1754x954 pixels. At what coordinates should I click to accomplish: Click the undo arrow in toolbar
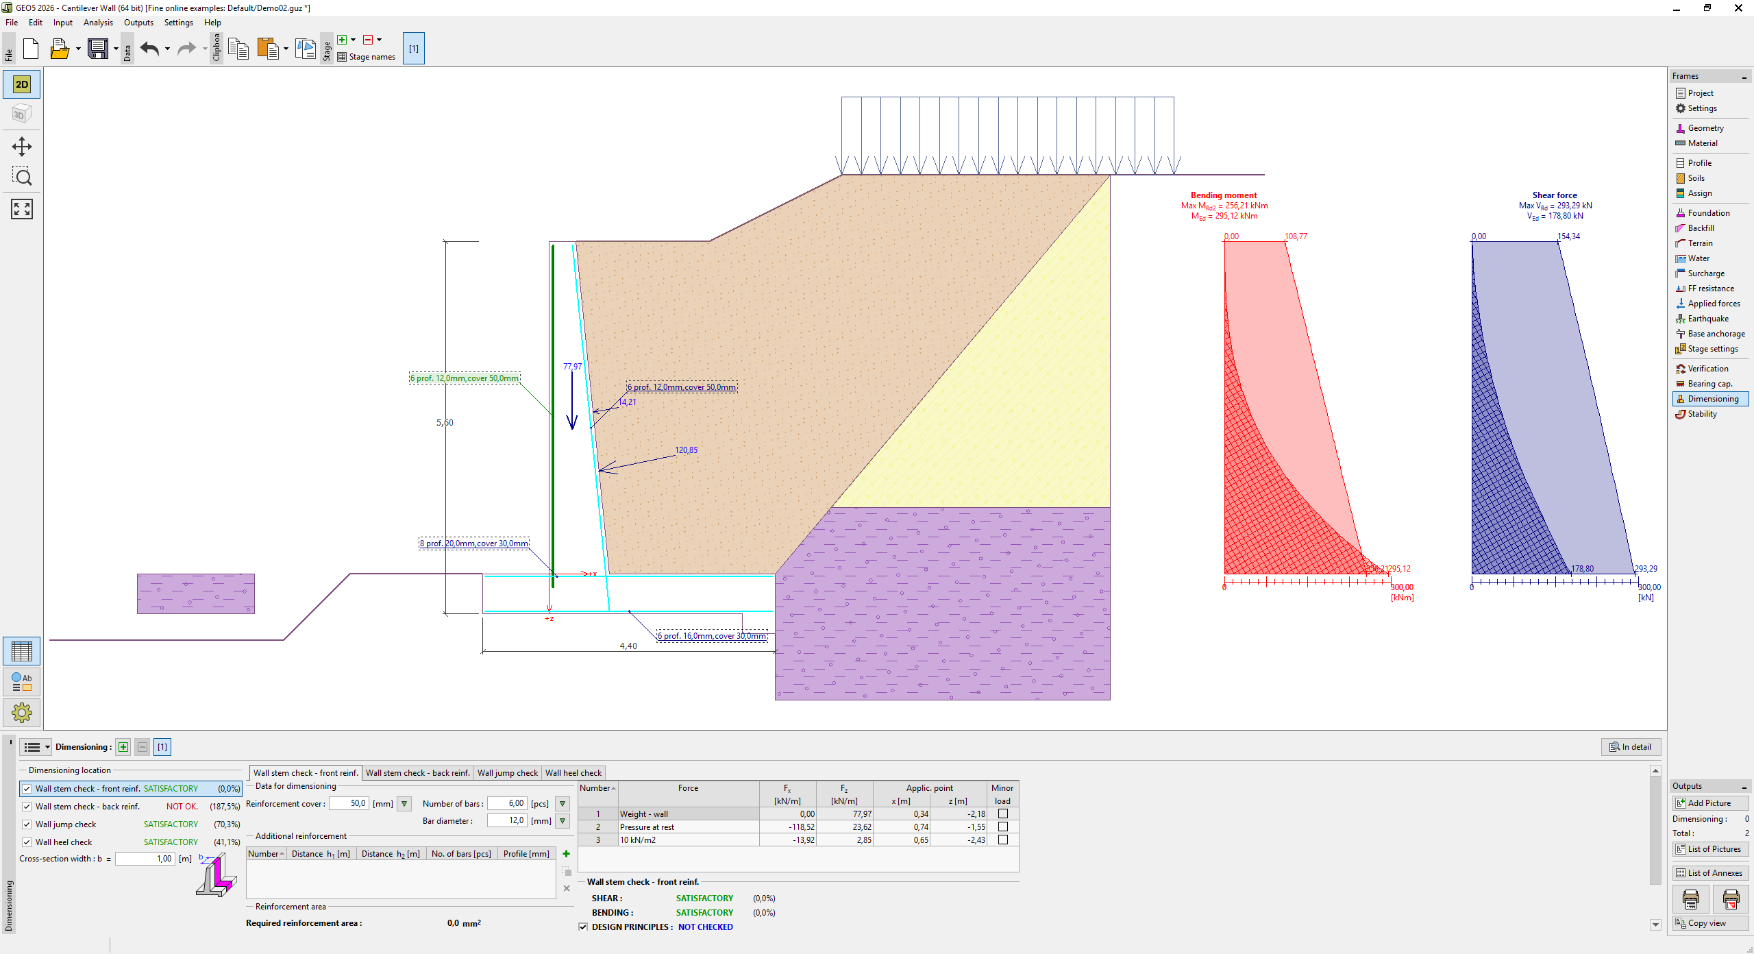[x=149, y=49]
